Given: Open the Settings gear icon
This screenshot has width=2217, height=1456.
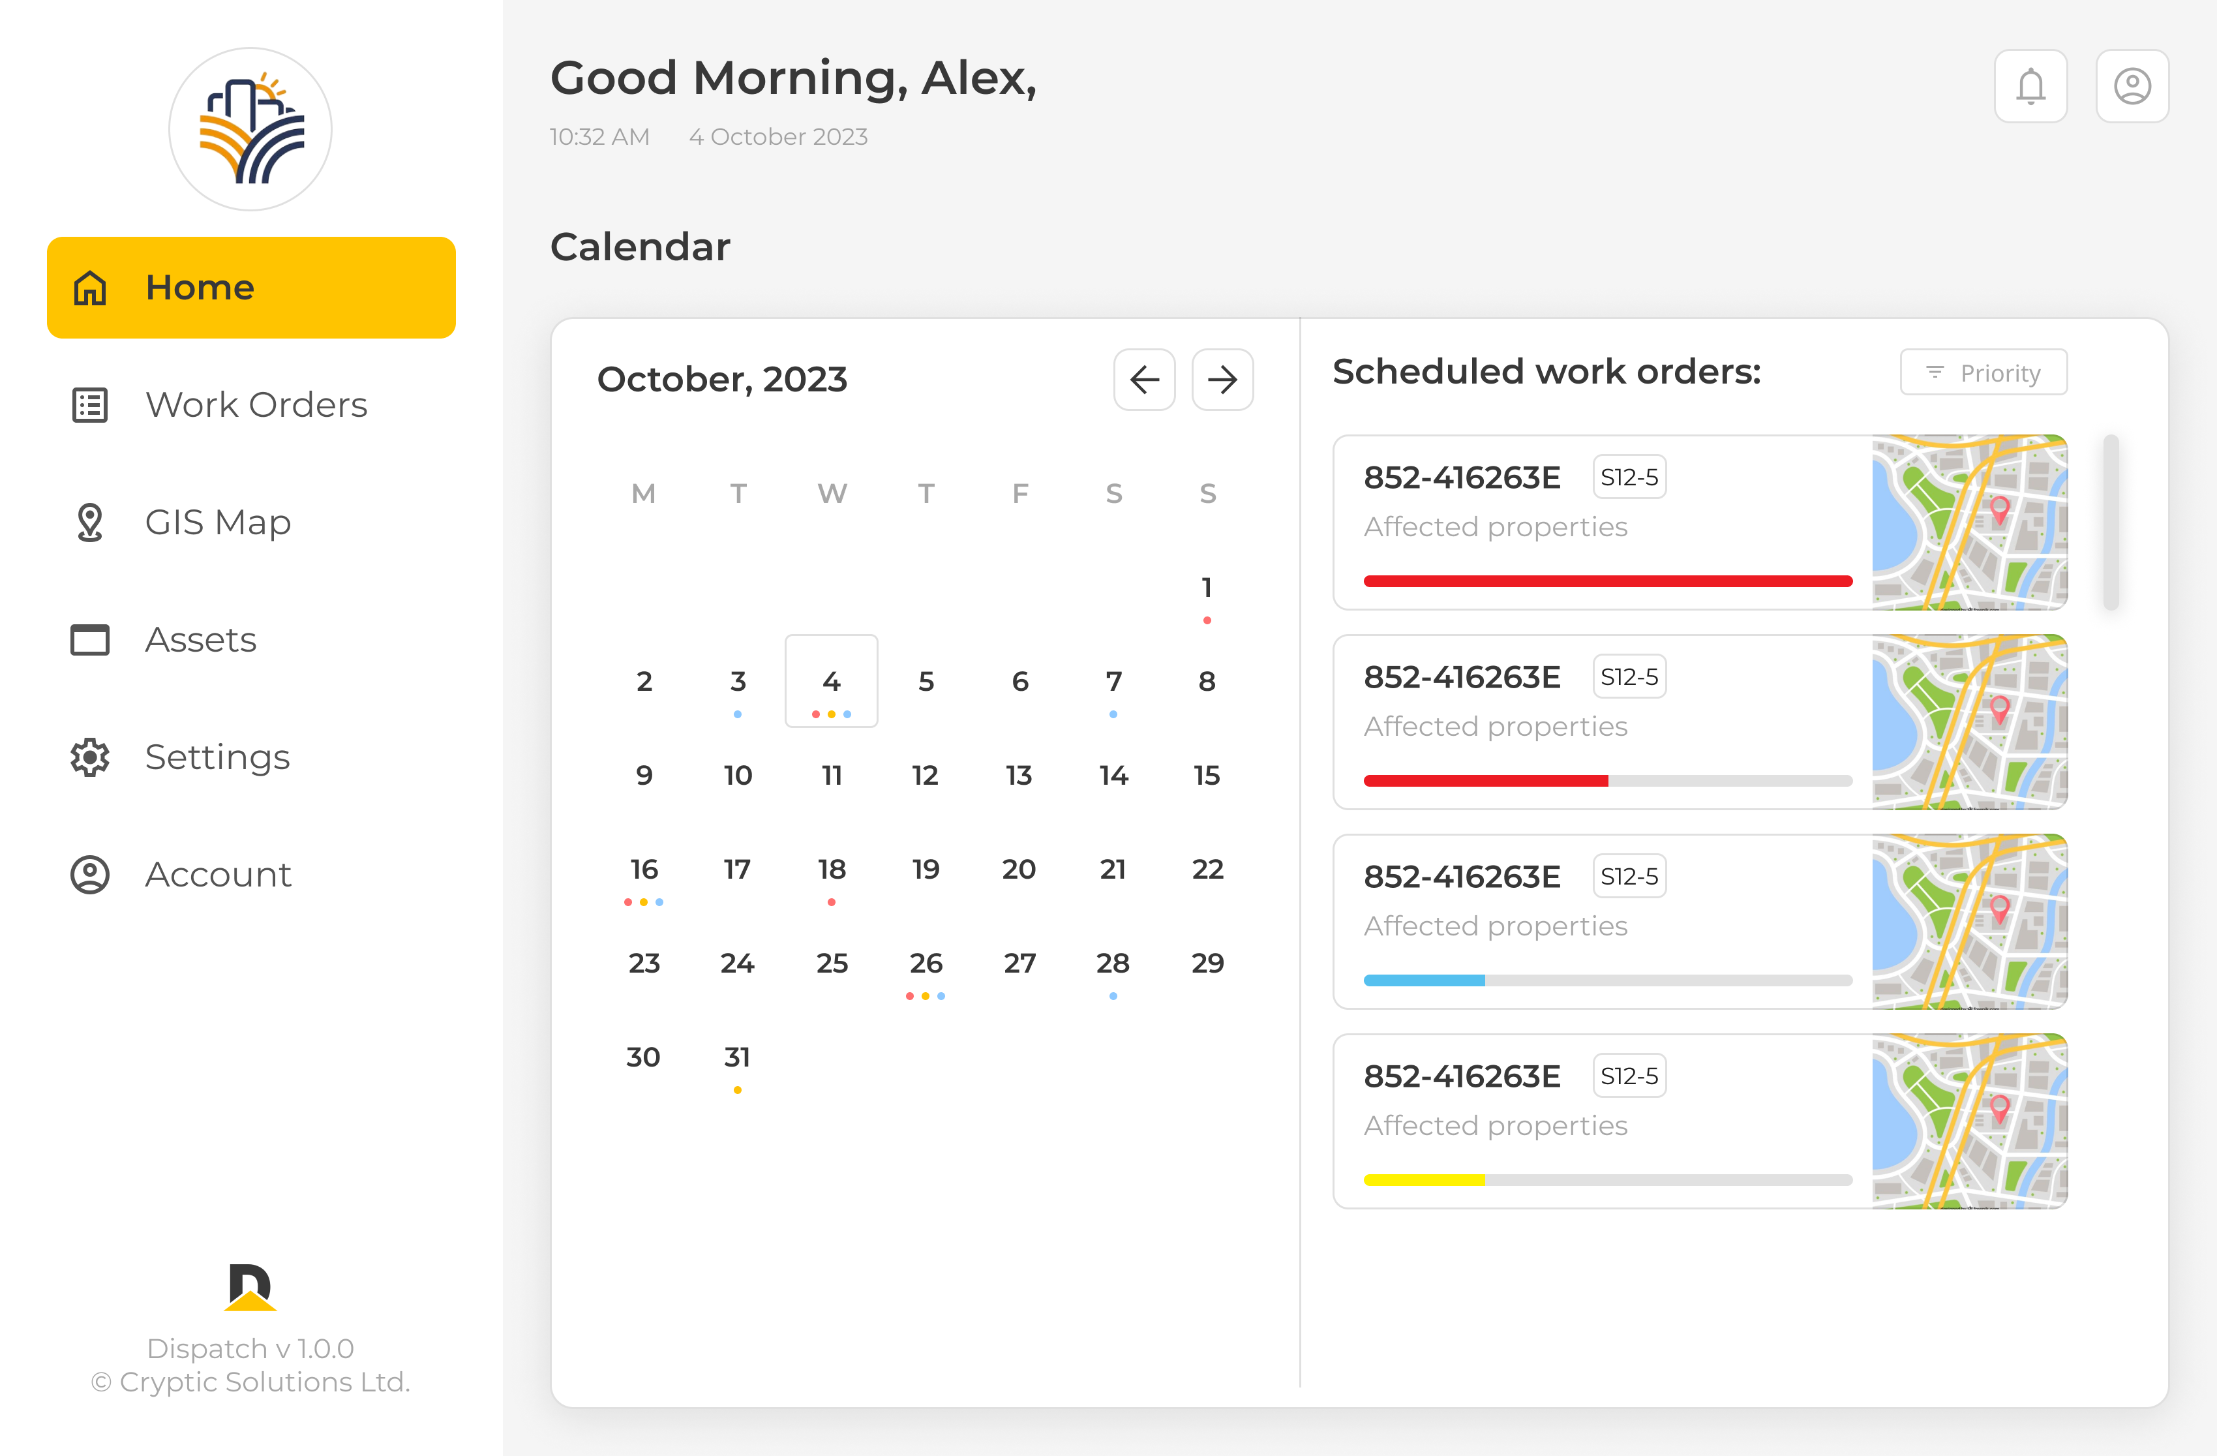Looking at the screenshot, I should click(x=89, y=757).
